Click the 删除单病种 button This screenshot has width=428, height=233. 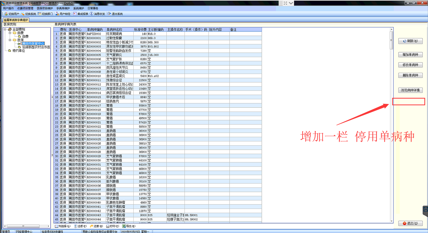pyautogui.click(x=410, y=76)
